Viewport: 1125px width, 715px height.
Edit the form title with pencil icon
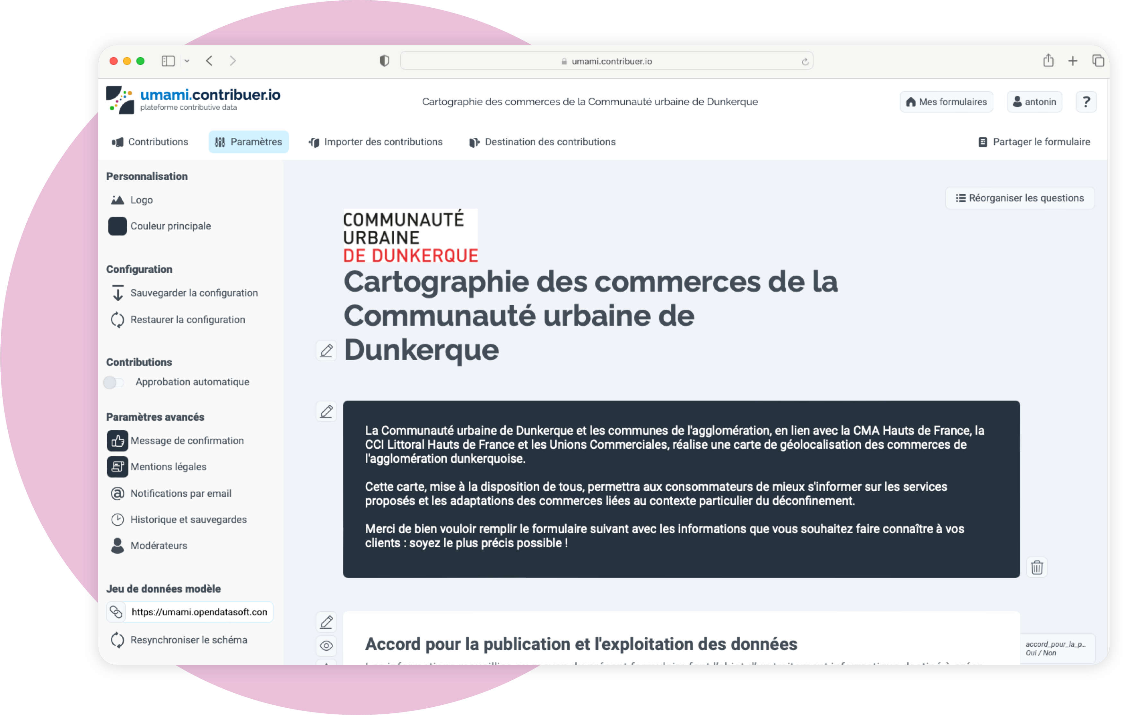coord(327,350)
